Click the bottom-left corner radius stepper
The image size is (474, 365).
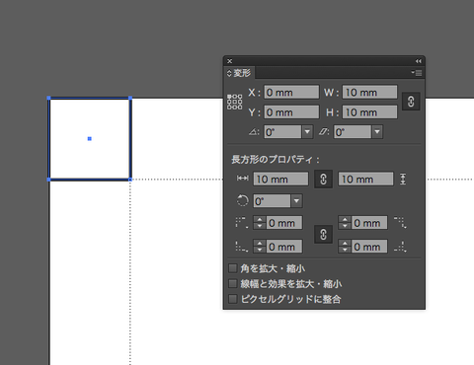click(x=260, y=247)
